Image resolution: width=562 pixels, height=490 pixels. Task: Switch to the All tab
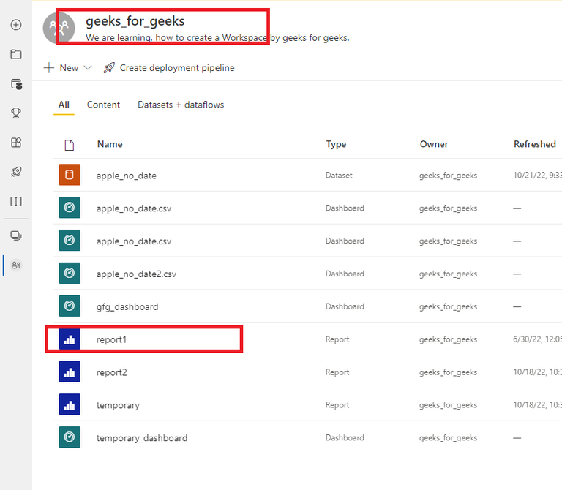pyautogui.click(x=64, y=105)
